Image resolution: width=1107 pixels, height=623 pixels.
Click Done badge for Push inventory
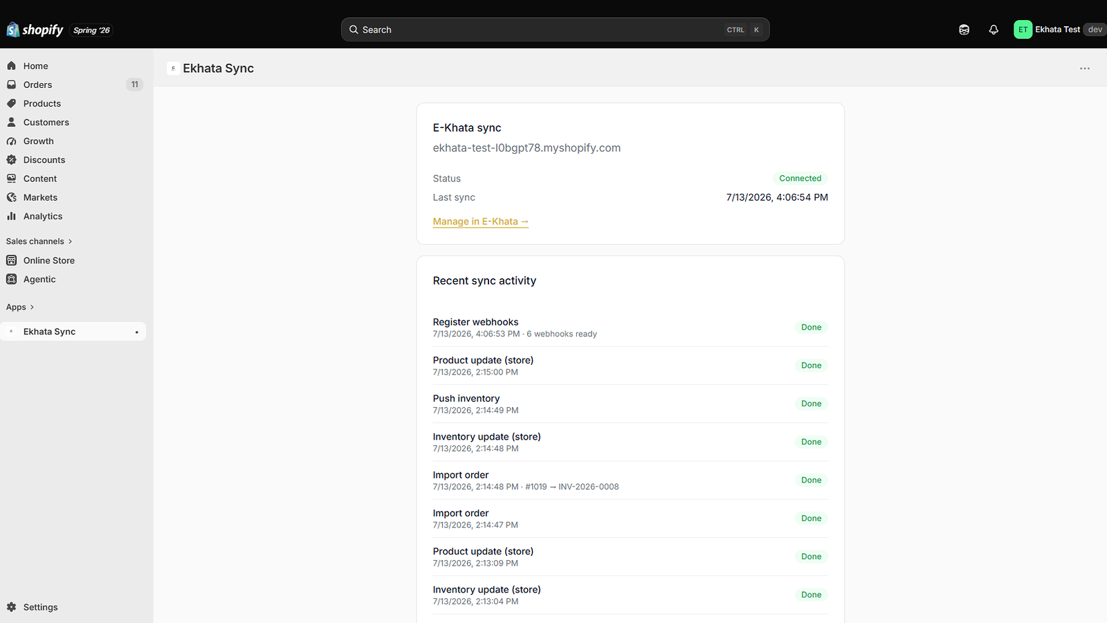point(812,404)
